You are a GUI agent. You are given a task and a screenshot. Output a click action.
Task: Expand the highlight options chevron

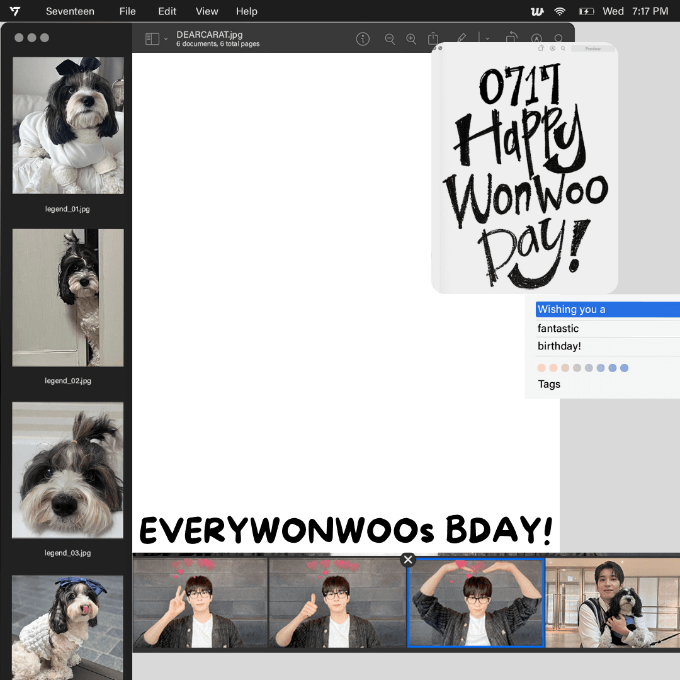click(x=487, y=38)
